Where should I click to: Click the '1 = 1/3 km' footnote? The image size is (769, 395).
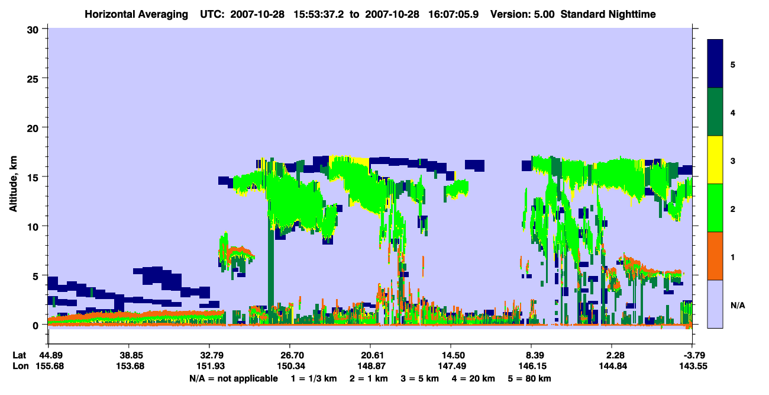[314, 378]
